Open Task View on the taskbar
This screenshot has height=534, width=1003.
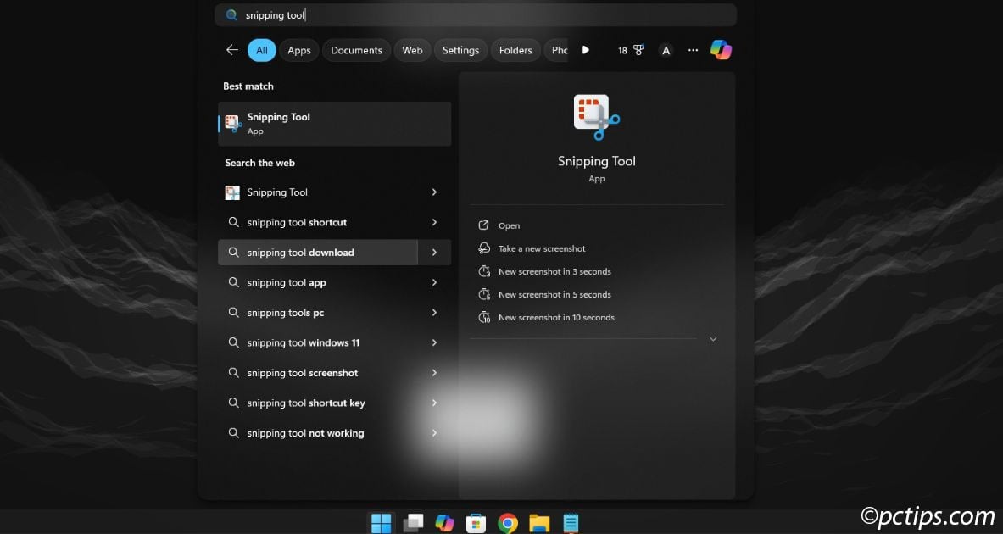[x=413, y=522]
